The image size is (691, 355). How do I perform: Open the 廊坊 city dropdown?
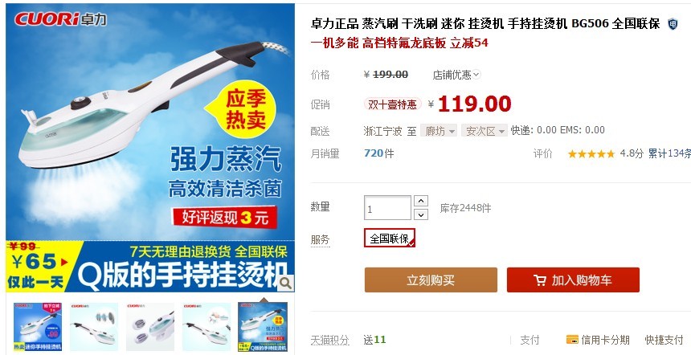point(439,131)
